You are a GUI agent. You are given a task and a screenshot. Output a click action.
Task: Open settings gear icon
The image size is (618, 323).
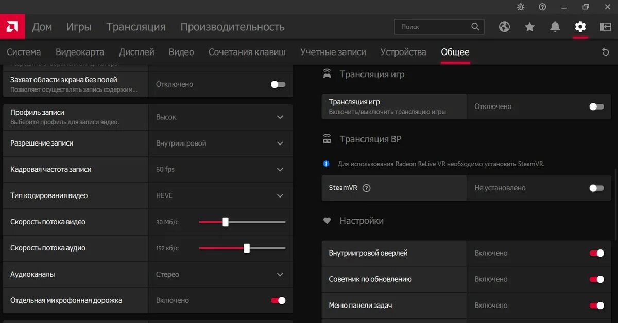click(580, 27)
